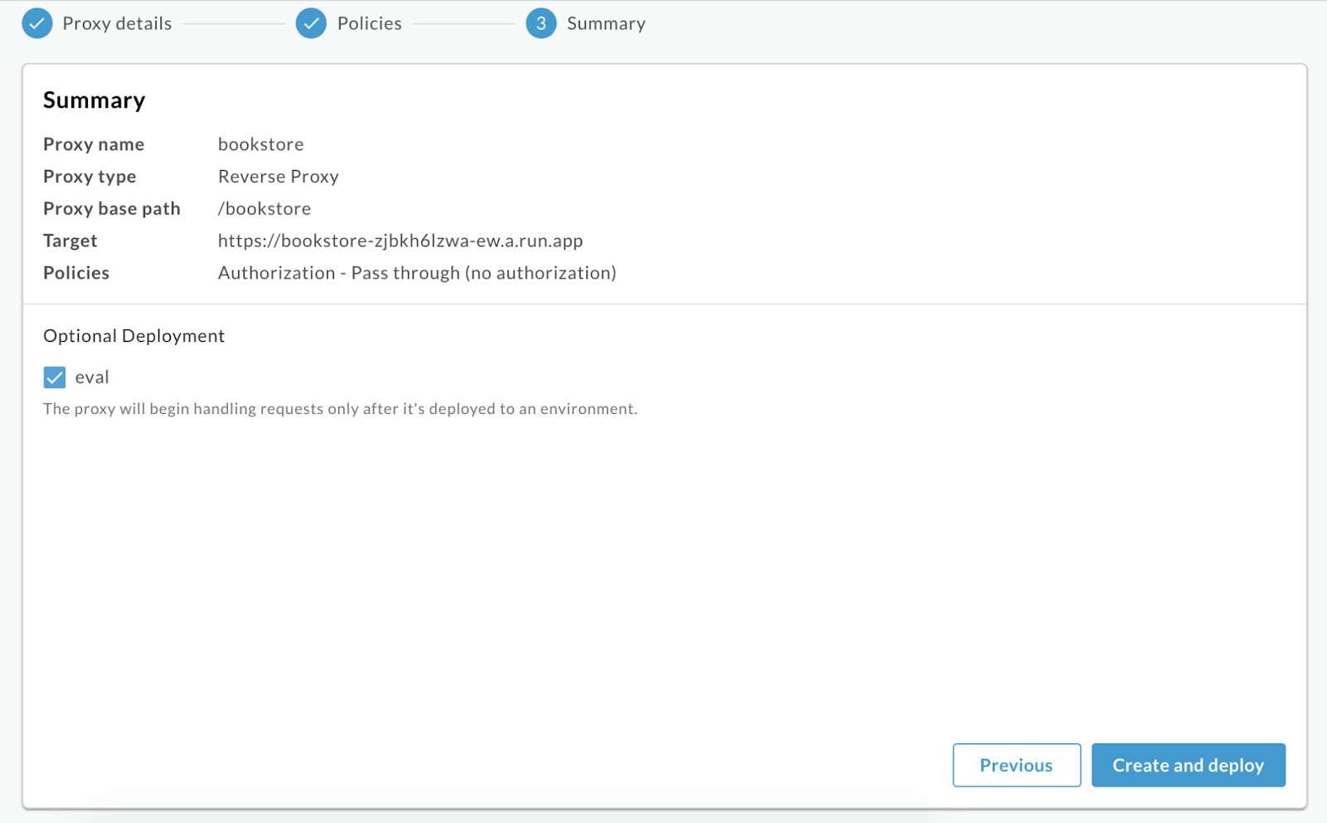The width and height of the screenshot is (1327, 823).
Task: Disable deployment to eval environment
Action: tap(54, 377)
